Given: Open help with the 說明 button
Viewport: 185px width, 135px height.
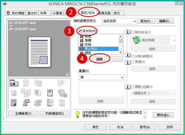Looking at the screenshot, I should (x=170, y=127).
